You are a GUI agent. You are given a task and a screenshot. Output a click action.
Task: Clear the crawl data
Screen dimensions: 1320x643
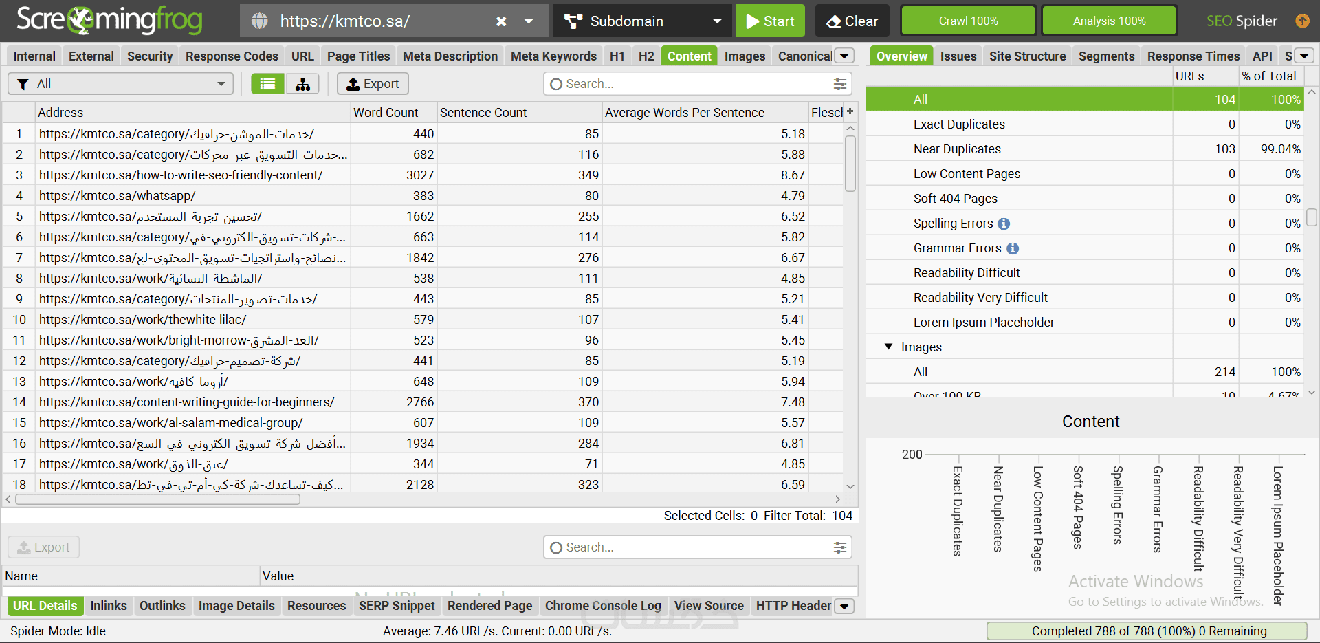(852, 21)
